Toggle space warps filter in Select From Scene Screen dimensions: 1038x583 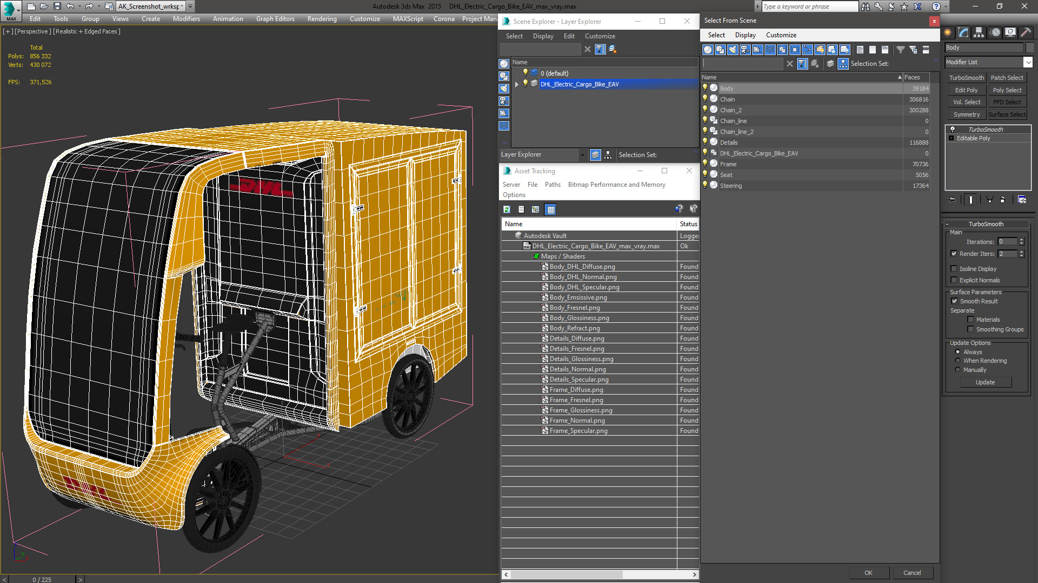coord(770,50)
